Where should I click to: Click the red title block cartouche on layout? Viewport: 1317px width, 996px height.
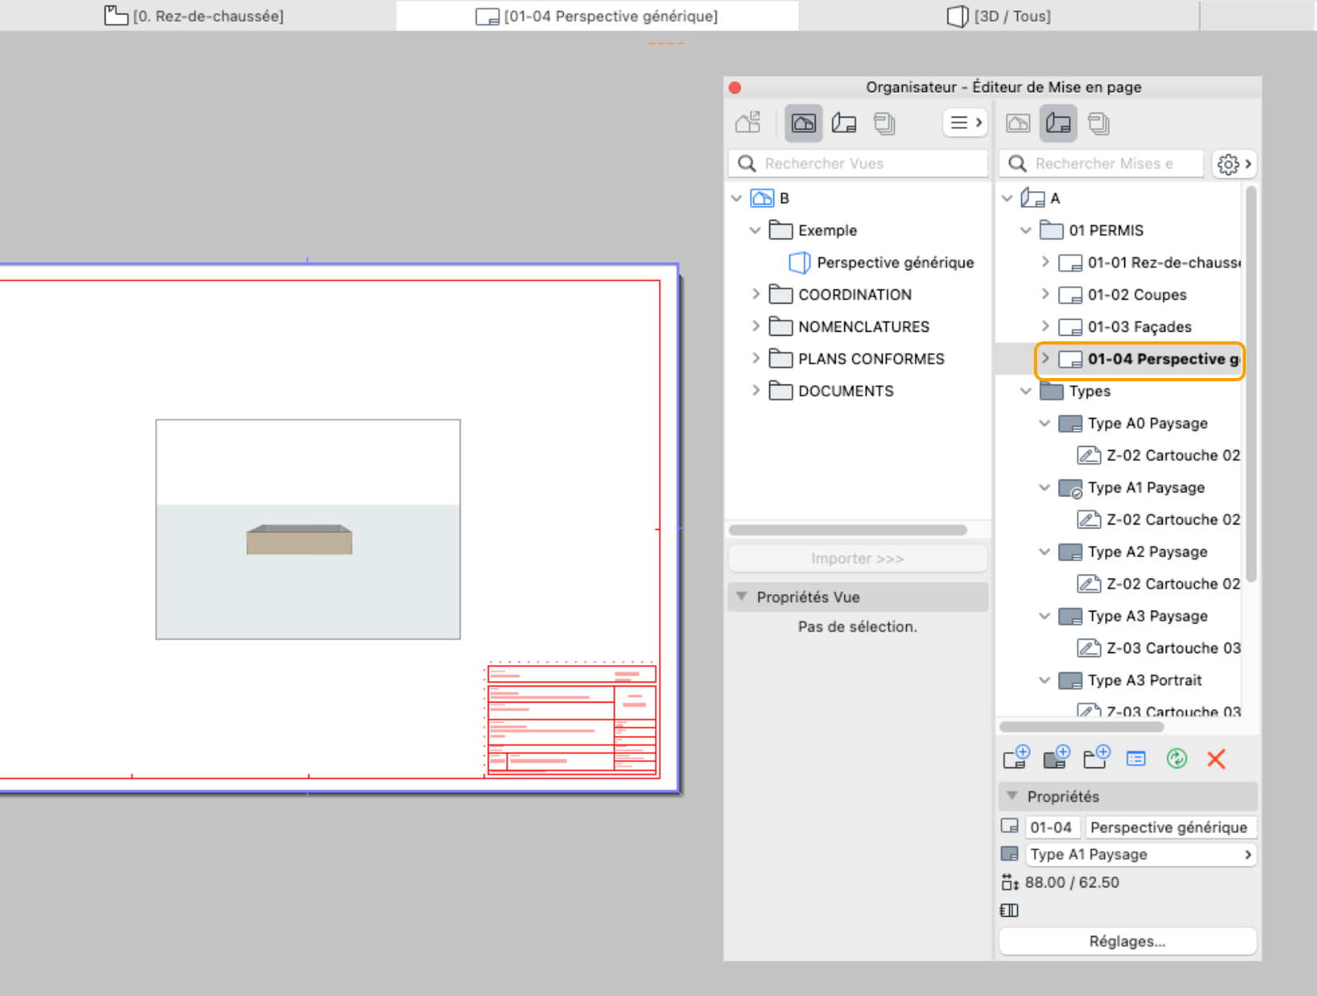pyautogui.click(x=572, y=719)
